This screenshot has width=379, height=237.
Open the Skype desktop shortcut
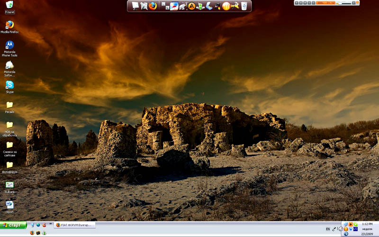(9, 87)
